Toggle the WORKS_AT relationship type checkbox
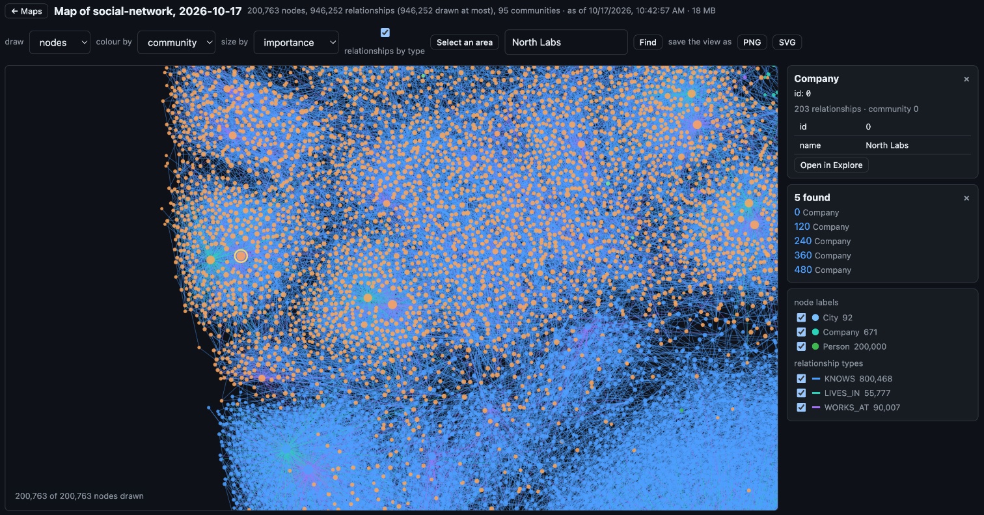This screenshot has width=984, height=515. (801, 408)
